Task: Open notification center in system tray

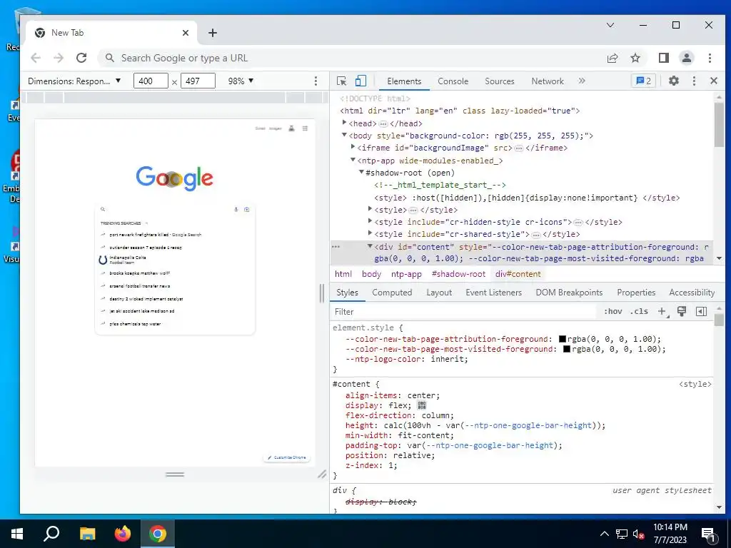Action: coord(708,534)
